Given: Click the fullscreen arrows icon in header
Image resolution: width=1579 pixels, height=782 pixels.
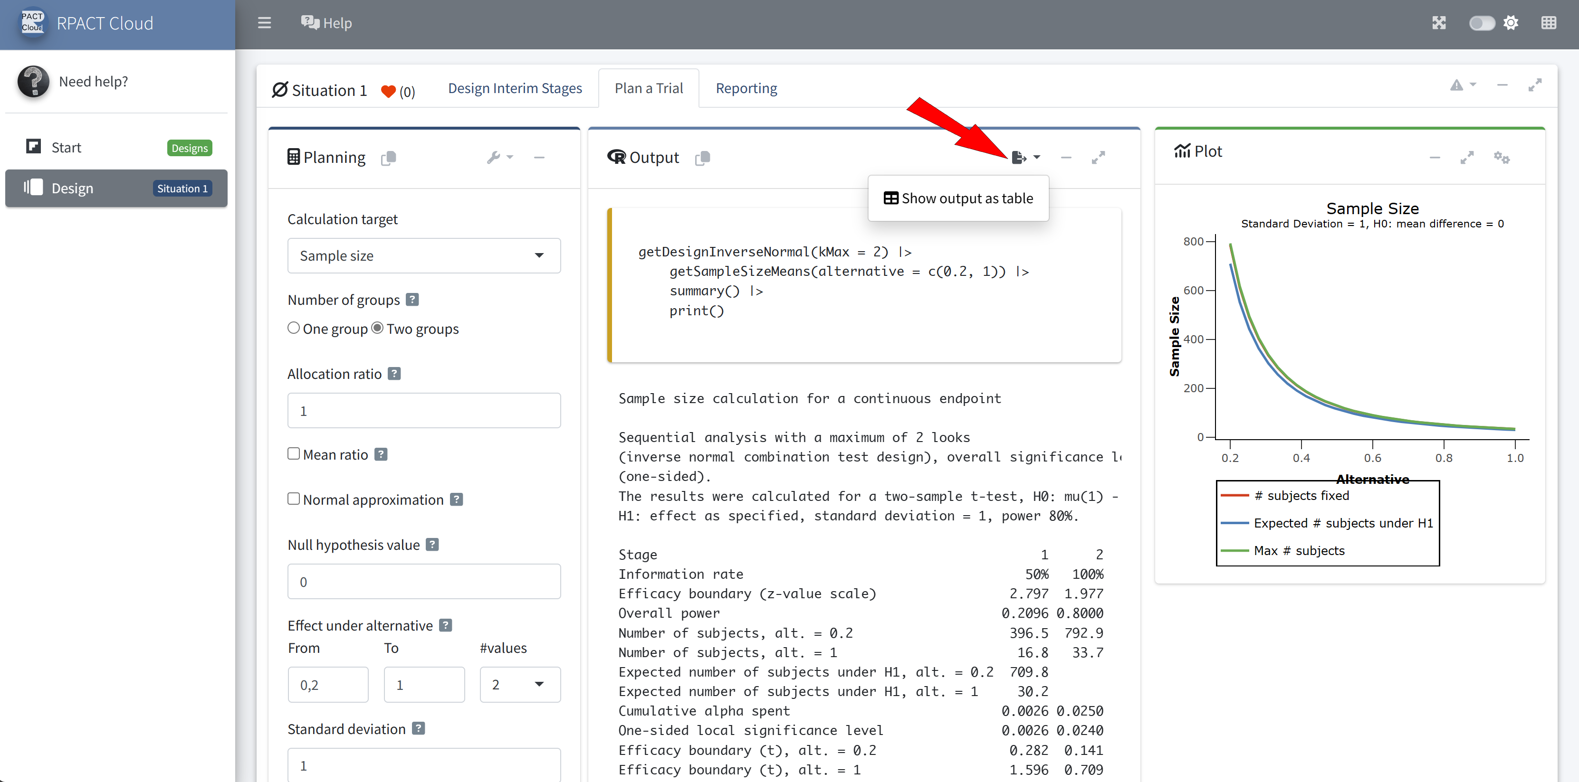Looking at the screenshot, I should [x=1439, y=23].
